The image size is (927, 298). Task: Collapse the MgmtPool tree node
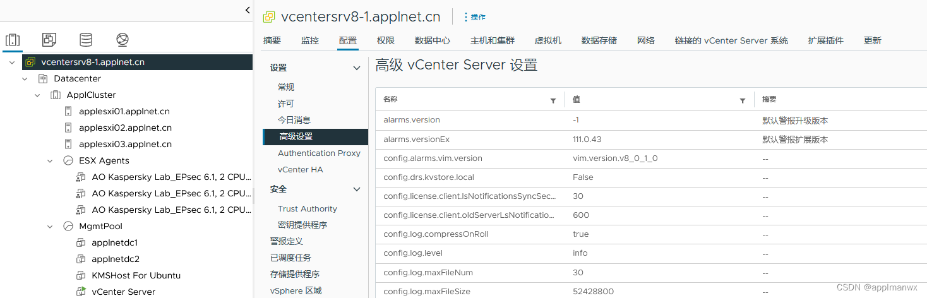click(x=50, y=227)
